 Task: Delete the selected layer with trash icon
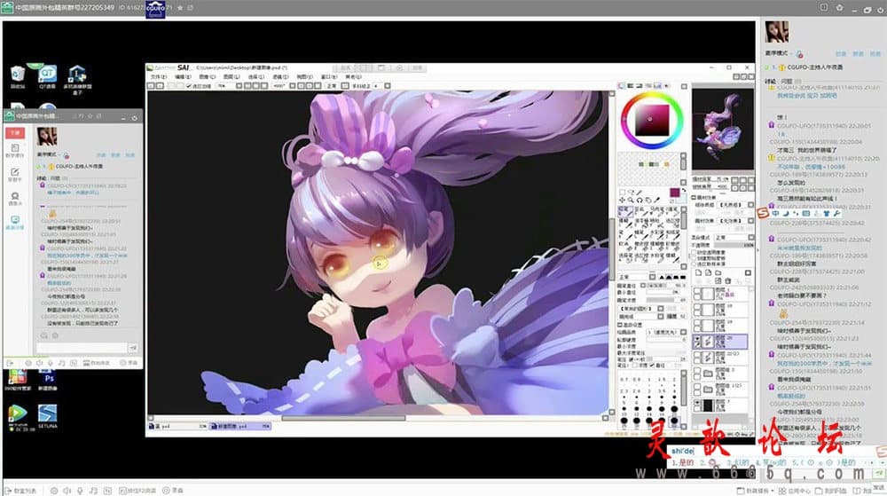(727, 280)
